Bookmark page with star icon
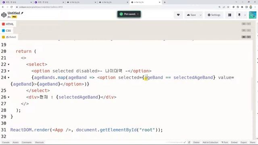This screenshot has width=258, height=145. [228, 7]
